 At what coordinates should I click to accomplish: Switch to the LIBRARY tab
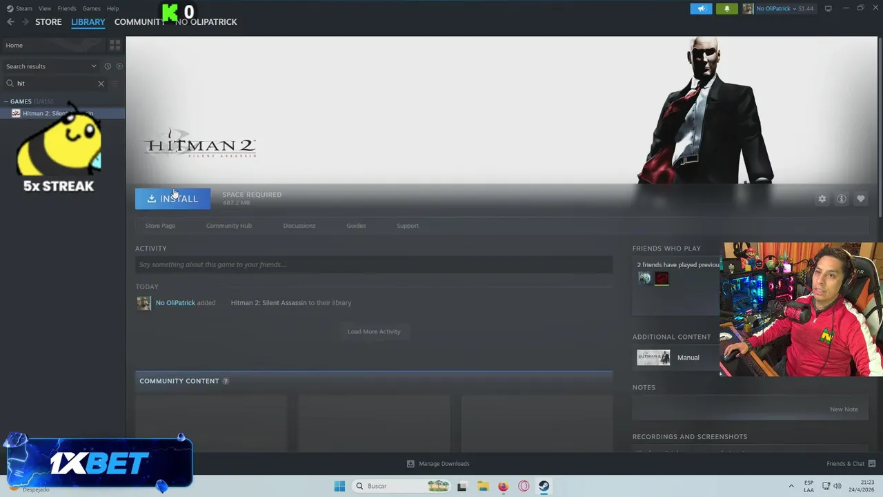click(88, 22)
